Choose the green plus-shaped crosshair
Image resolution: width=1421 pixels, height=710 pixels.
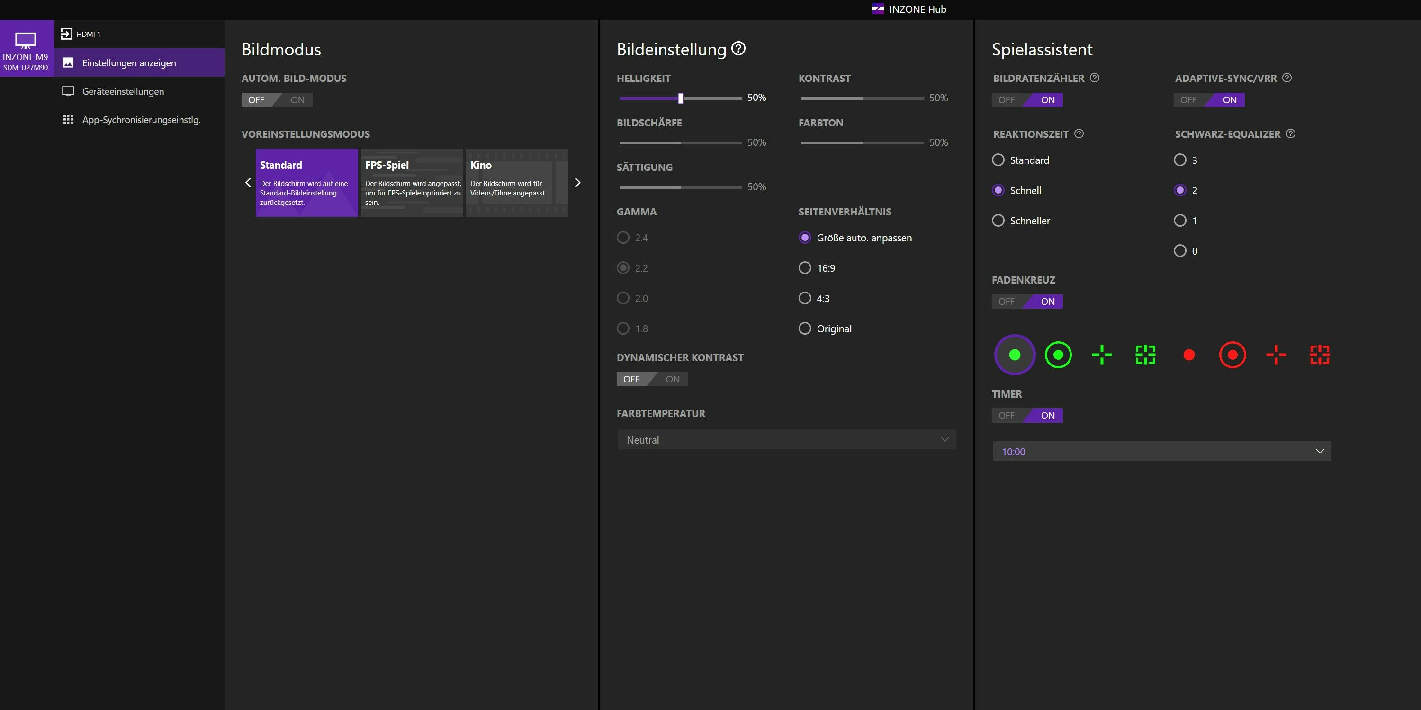[1102, 355]
